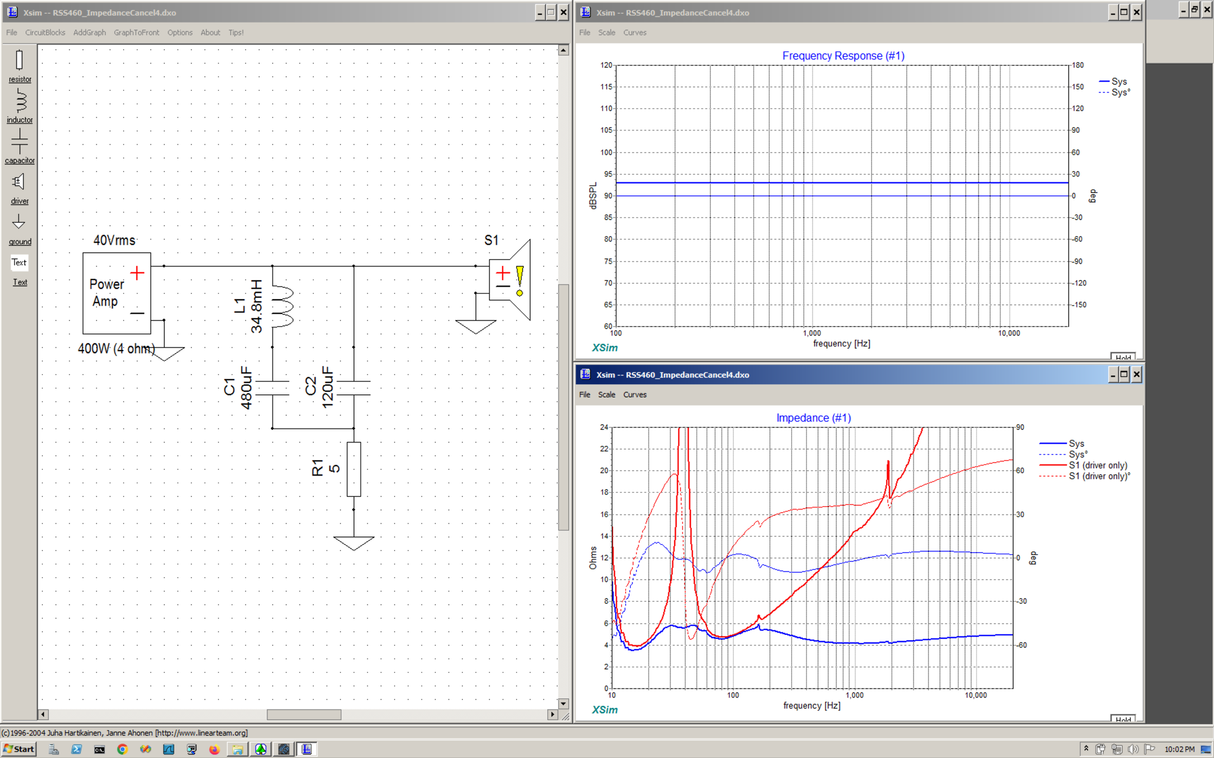
Task: Open GraphToFront menu
Action: point(136,33)
